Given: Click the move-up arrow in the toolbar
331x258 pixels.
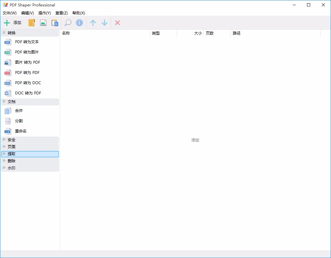Looking at the screenshot, I should pyautogui.click(x=93, y=23).
